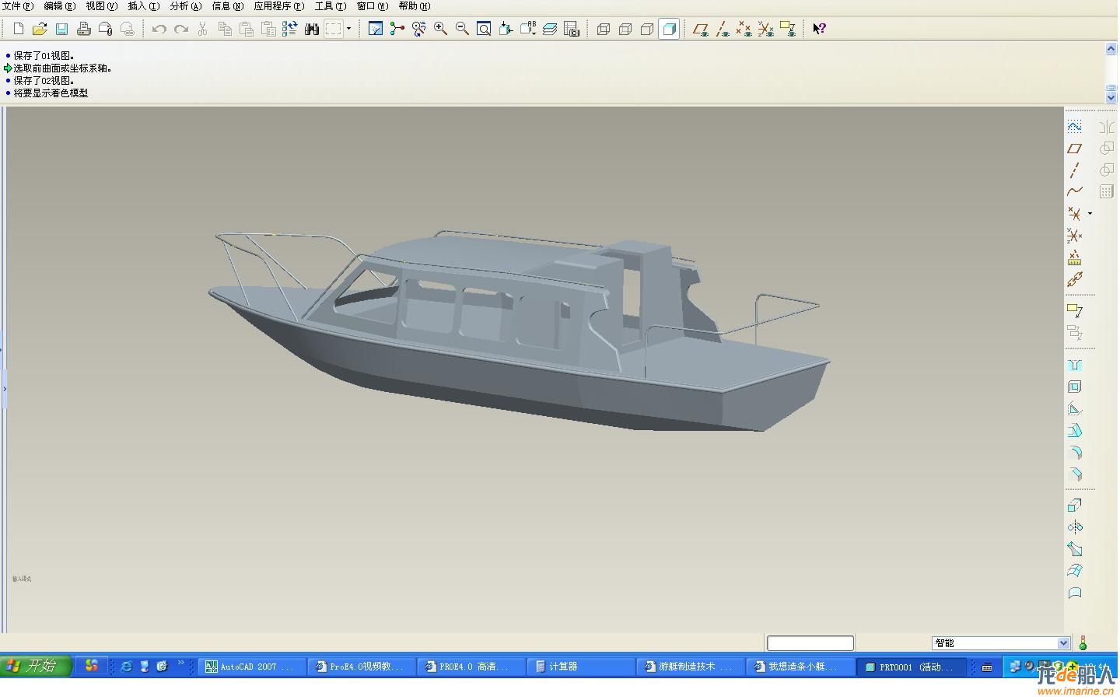Open orient mode icon
This screenshot has width=1120, height=700.
pos(419,29)
